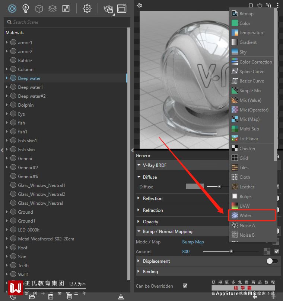Open the Textures checker icon
The width and height of the screenshot is (283, 301).
[x=66, y=9]
